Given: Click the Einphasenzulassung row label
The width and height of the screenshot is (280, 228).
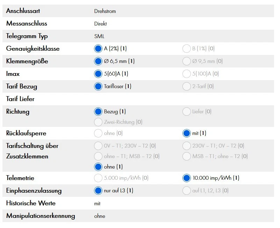Looking at the screenshot, I should tap(34, 191).
